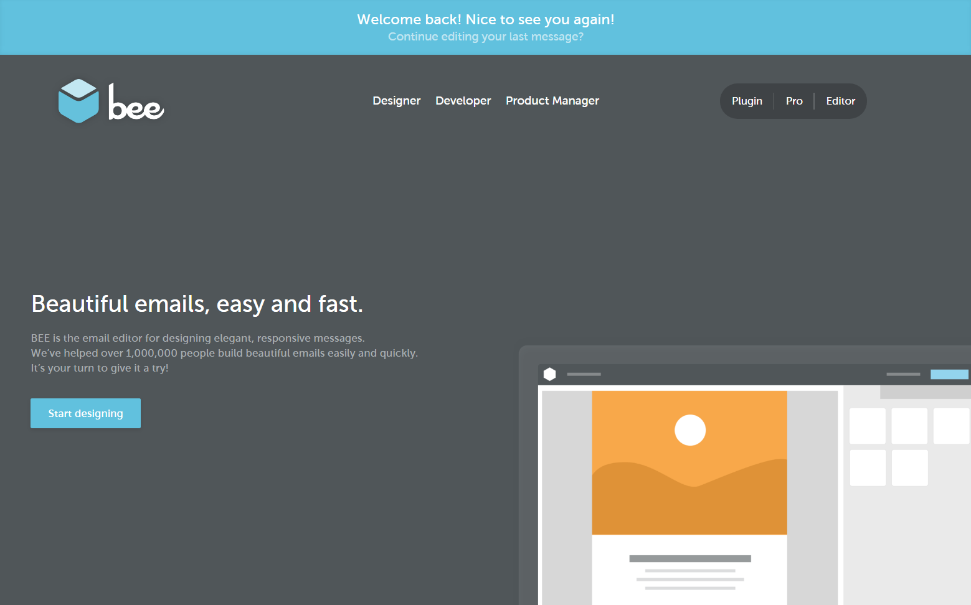Image resolution: width=971 pixels, height=605 pixels.
Task: Select the Plugin product tab
Action: point(747,101)
